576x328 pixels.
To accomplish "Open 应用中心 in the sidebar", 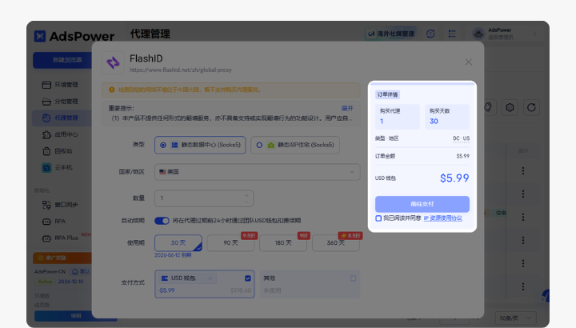I will tap(60, 134).
